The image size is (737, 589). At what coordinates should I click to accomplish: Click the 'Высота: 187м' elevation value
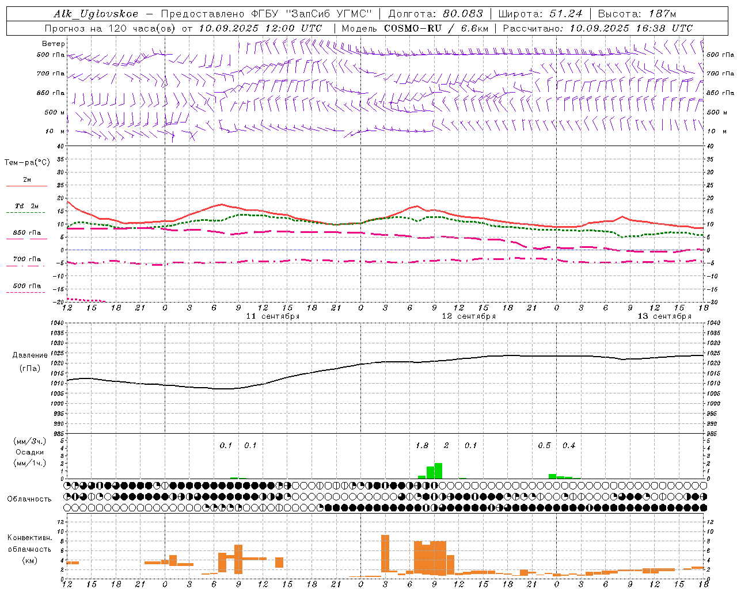[637, 14]
